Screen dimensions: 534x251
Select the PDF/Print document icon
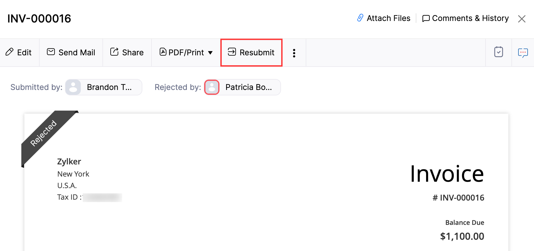(163, 52)
